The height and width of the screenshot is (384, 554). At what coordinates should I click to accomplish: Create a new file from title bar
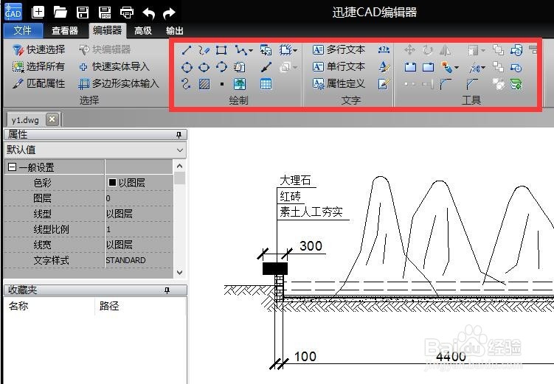38,13
